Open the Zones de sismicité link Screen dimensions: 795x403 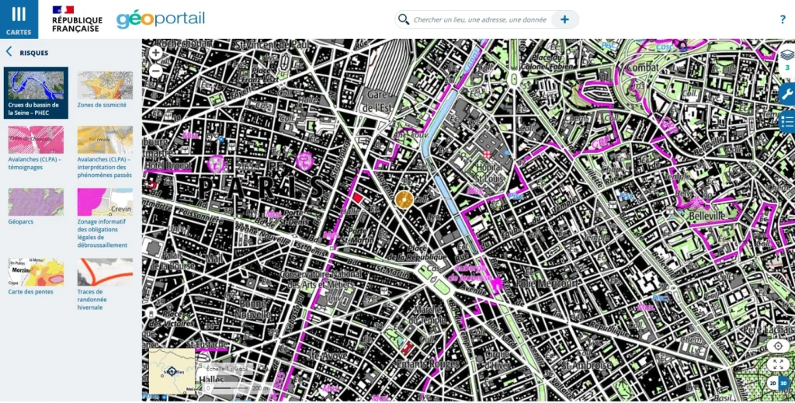102,105
